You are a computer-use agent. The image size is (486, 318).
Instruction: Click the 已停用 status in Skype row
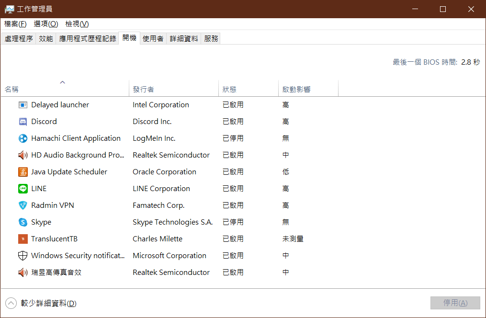pyautogui.click(x=233, y=222)
